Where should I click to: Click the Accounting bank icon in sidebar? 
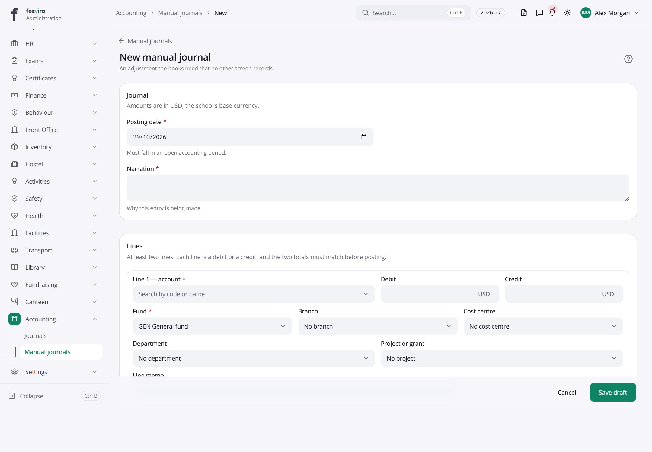(14, 319)
